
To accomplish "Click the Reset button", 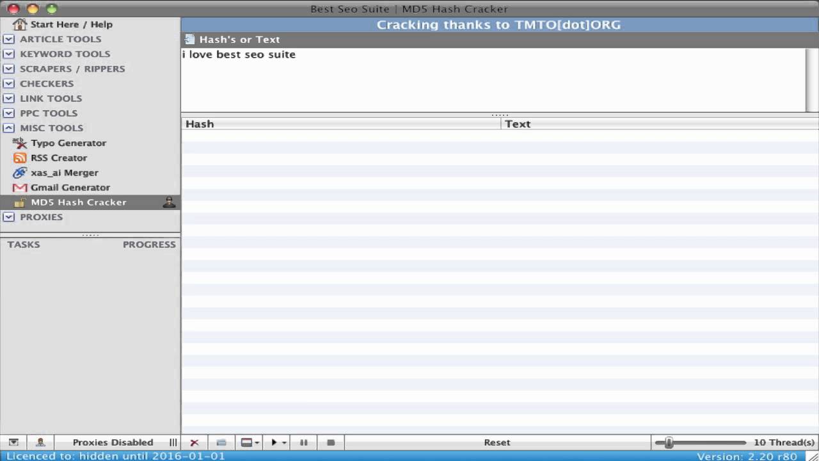I will point(497,442).
